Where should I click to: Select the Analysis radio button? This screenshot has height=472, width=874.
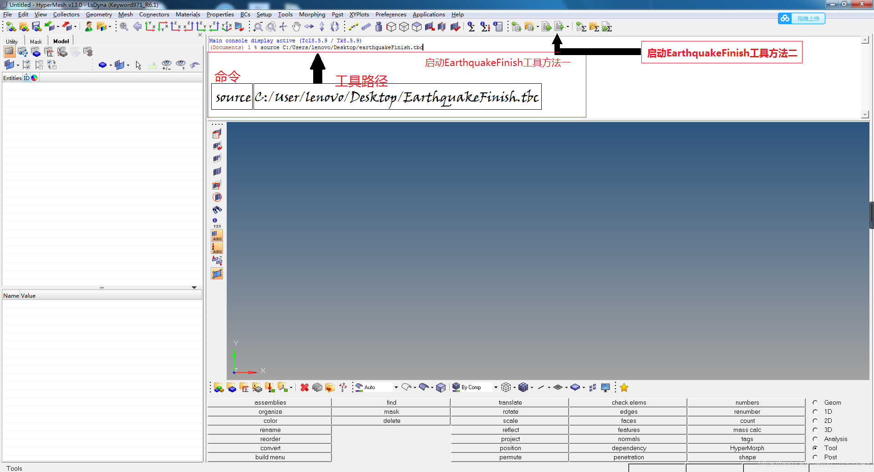coord(815,439)
